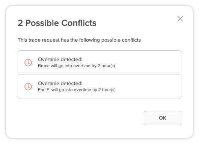Click the 'This trade request has' description text
The height and width of the screenshot is (144, 199).
[x=79, y=40]
